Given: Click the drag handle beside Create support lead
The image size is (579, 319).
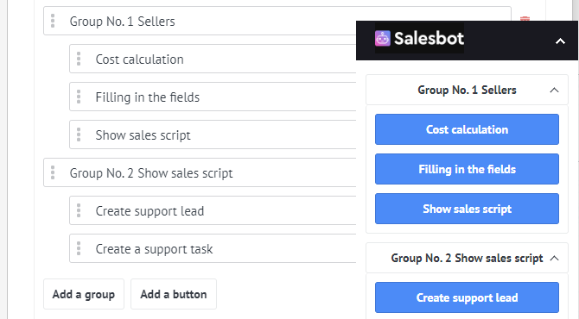Looking at the screenshot, I should click(79, 210).
